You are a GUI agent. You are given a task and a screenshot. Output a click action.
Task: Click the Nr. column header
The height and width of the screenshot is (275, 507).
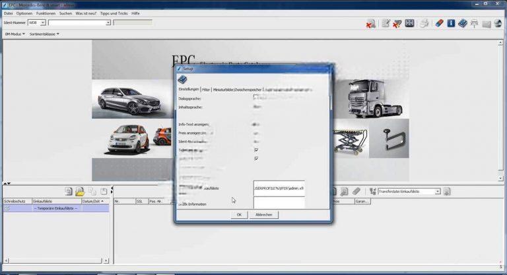(125, 201)
